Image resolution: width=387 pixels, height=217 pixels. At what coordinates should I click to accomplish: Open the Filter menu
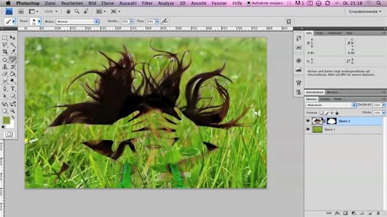coord(147,3)
